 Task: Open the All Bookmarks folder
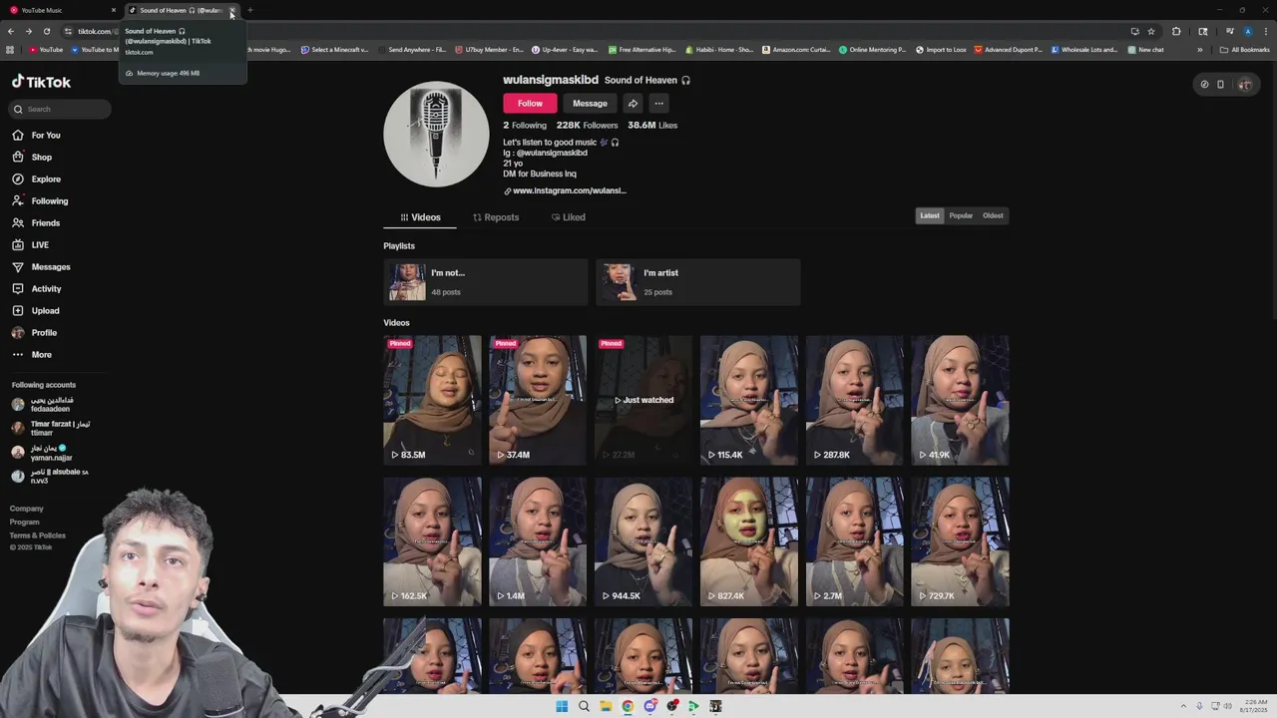click(x=1244, y=50)
